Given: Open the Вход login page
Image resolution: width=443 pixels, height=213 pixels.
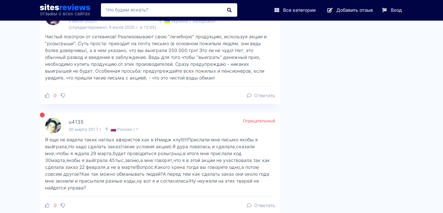Looking at the screenshot, I should coord(396,10).
